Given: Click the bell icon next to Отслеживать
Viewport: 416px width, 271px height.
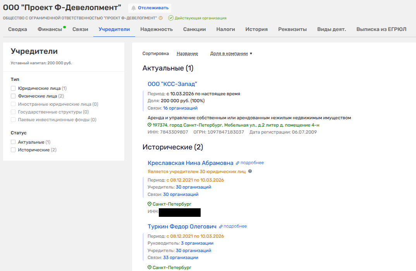Looking at the screenshot, I should (x=134, y=8).
